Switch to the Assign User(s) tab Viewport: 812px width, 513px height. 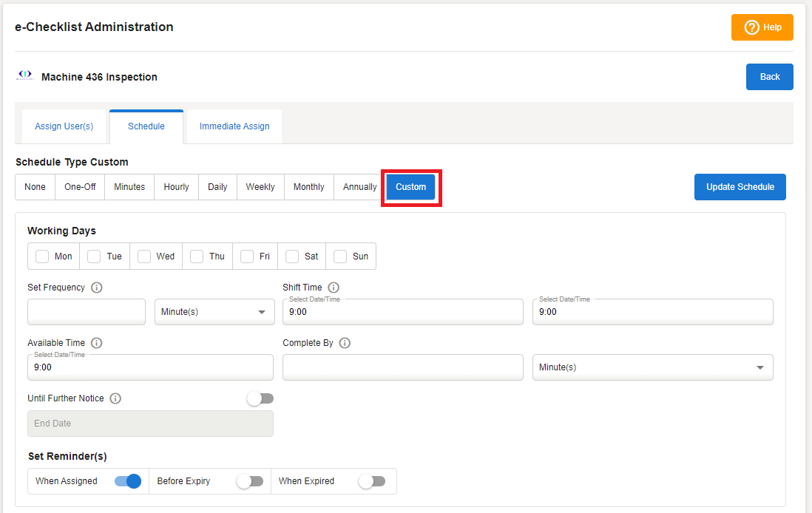pos(64,126)
